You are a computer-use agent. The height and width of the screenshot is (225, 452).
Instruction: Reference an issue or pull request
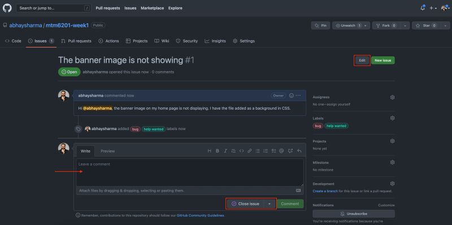click(x=290, y=151)
